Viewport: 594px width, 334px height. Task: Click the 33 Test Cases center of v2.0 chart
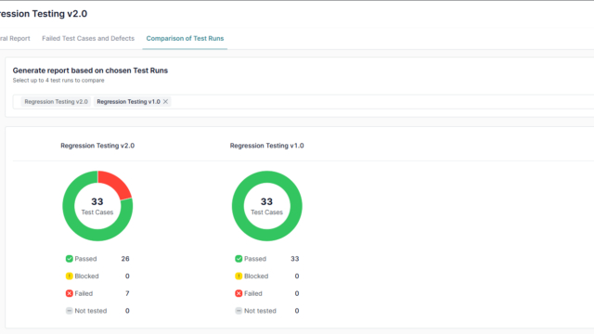point(97,206)
